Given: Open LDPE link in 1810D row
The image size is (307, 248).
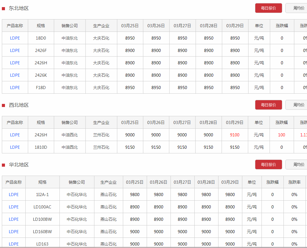Looking at the screenshot, I should 15,147.
